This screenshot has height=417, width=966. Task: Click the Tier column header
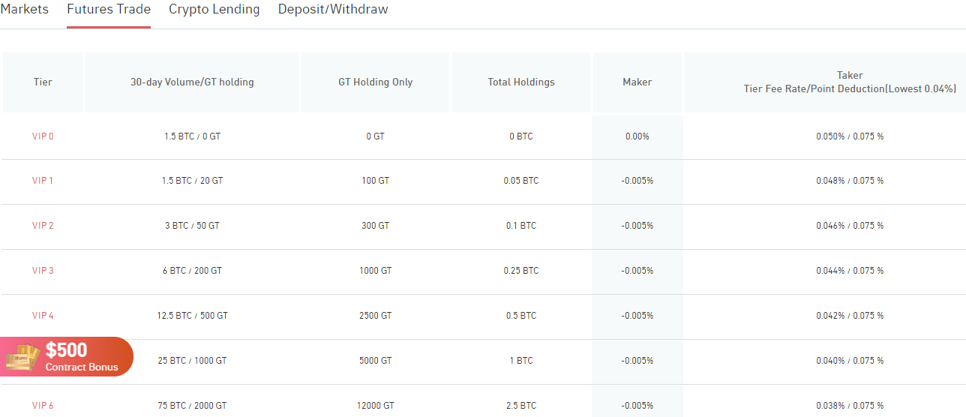click(x=43, y=82)
